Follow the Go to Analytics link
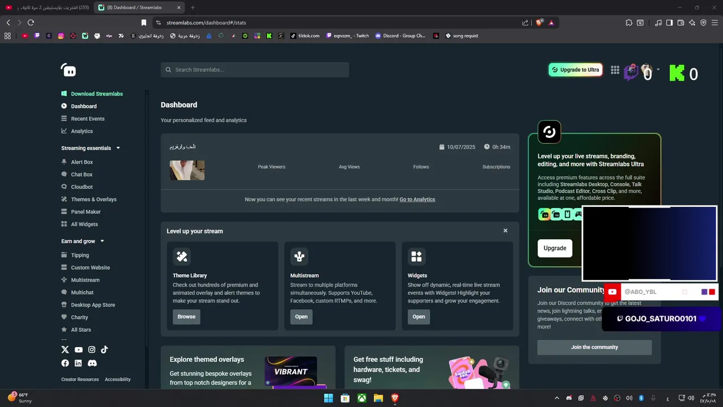This screenshot has width=723, height=407. point(417,200)
